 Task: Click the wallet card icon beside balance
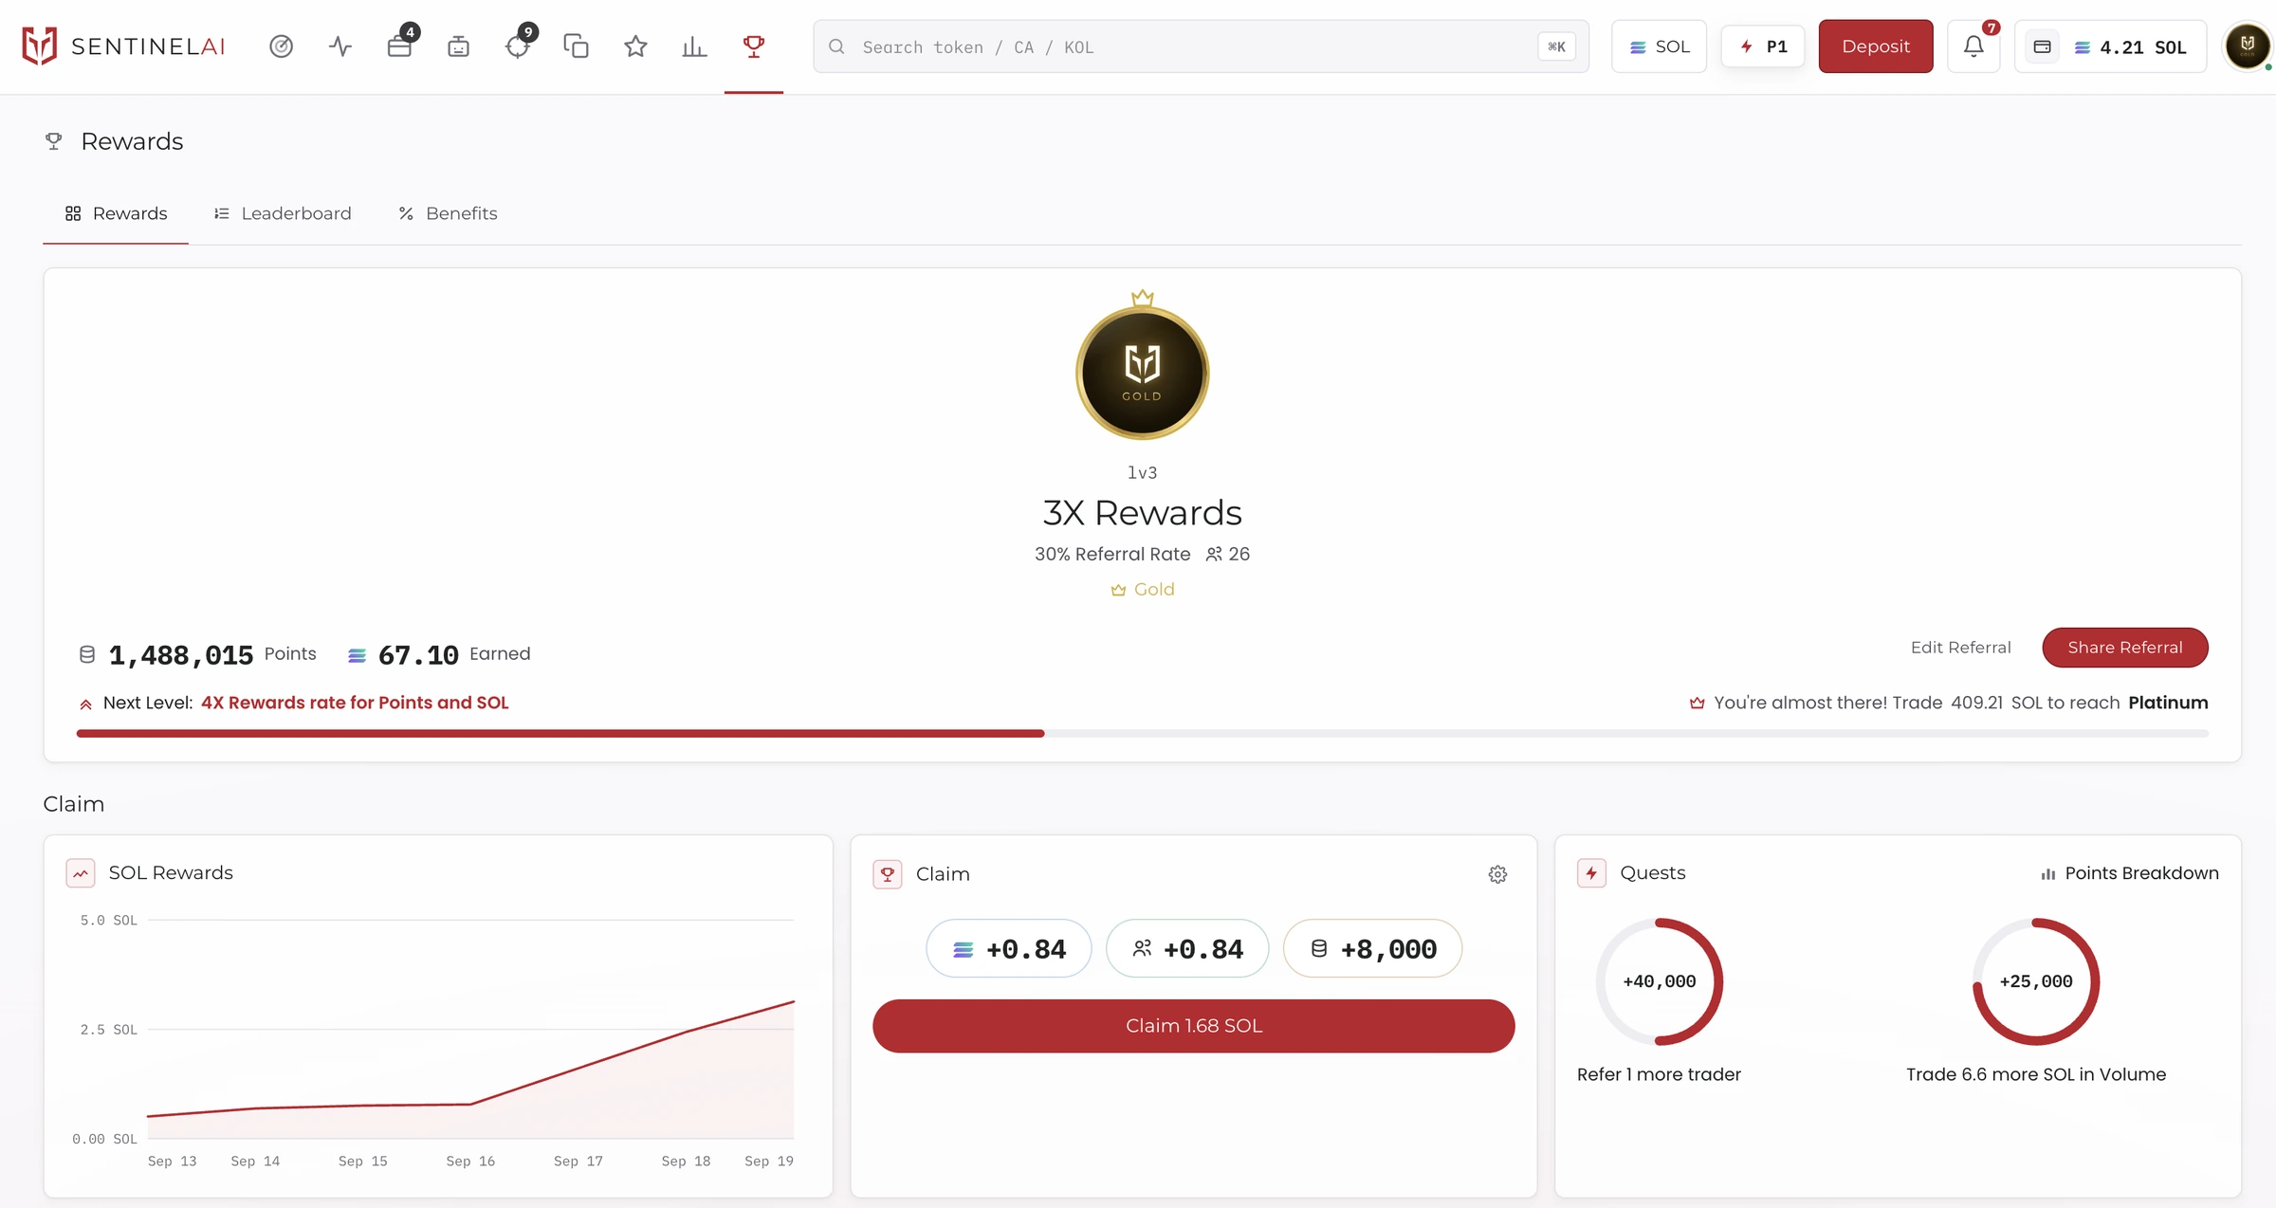(x=2042, y=46)
